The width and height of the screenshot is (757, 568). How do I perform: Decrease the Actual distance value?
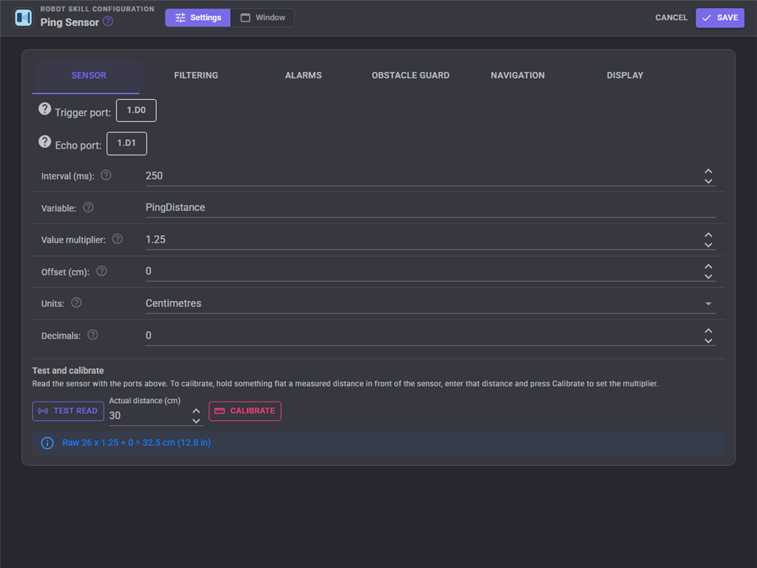tap(196, 421)
